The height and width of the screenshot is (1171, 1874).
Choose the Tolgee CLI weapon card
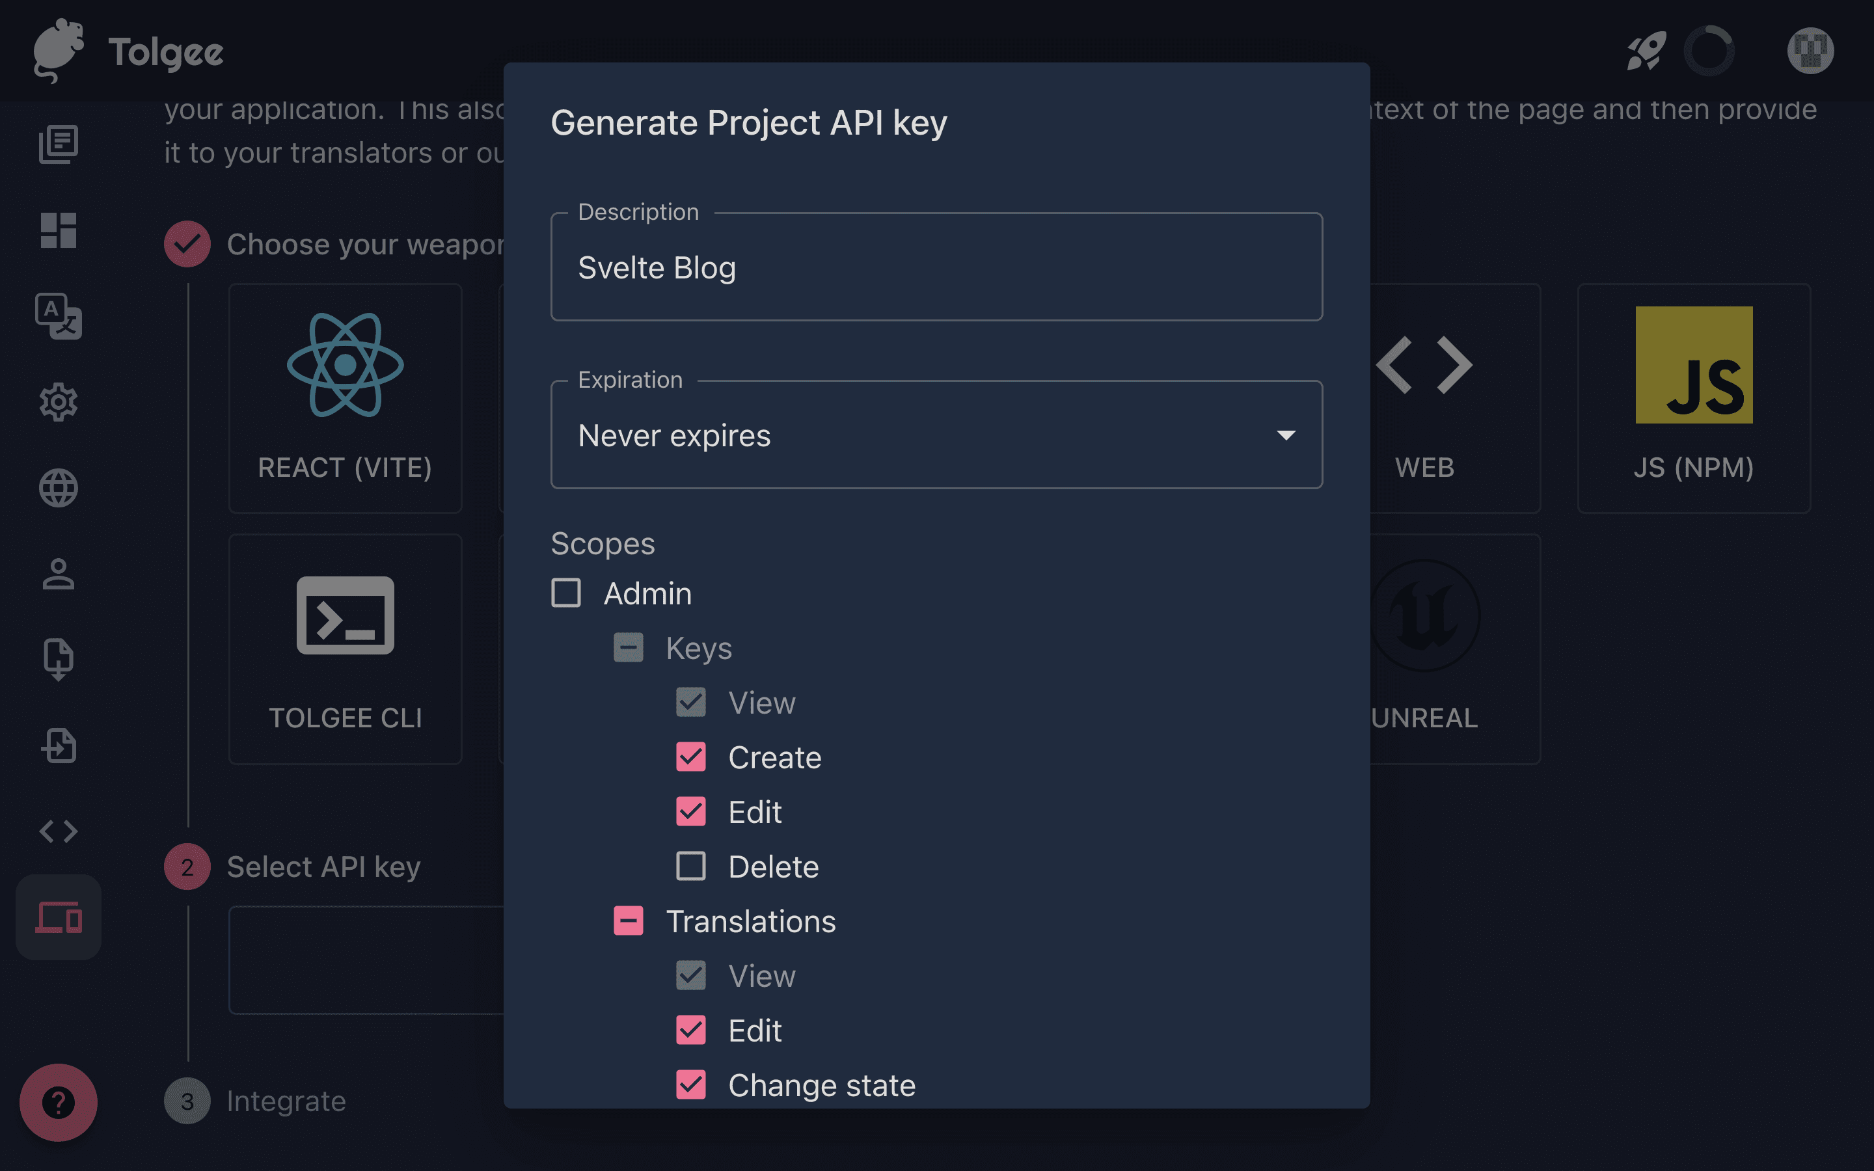pyautogui.click(x=346, y=649)
